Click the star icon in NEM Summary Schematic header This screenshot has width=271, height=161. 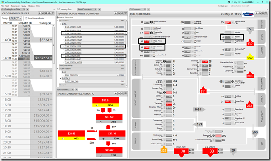pos(116,93)
